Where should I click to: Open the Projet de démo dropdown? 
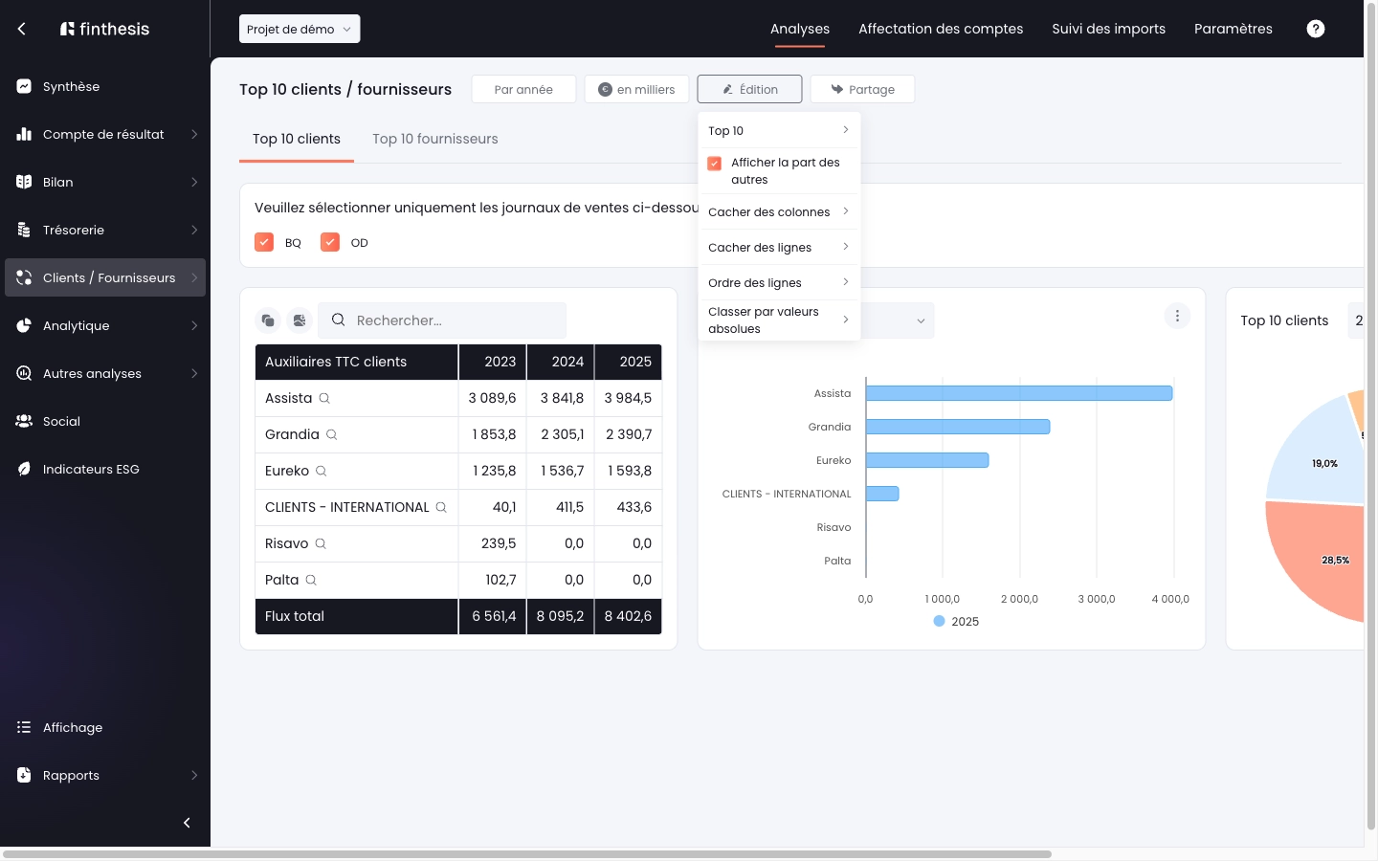pyautogui.click(x=300, y=29)
